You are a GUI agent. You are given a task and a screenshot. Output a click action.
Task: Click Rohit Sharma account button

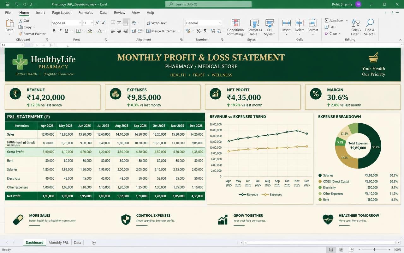click(346, 4)
